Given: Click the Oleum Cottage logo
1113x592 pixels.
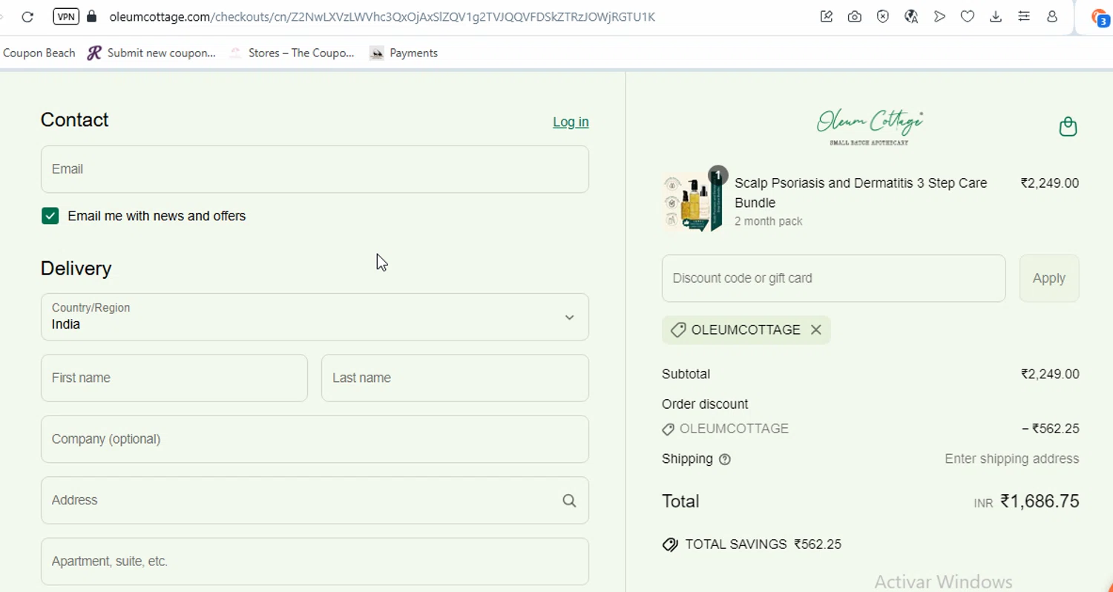Looking at the screenshot, I should [870, 127].
